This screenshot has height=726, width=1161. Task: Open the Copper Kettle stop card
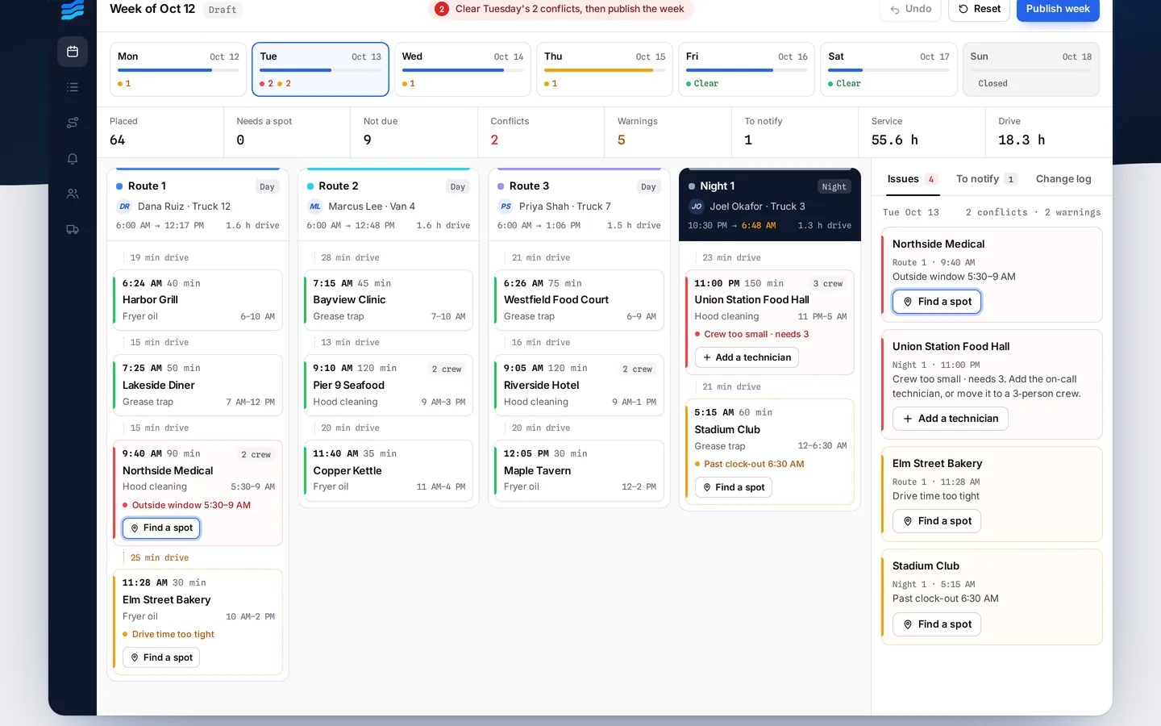[x=389, y=470]
